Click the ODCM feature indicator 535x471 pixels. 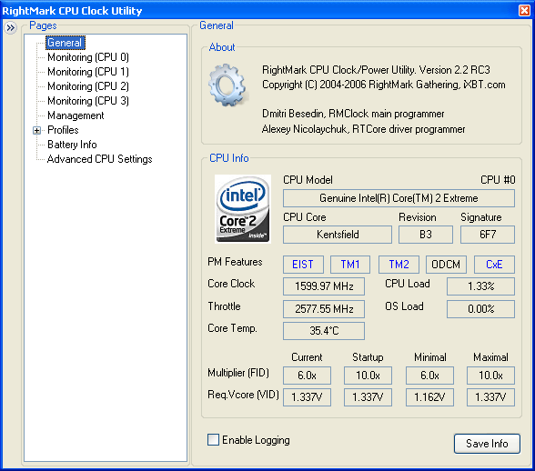(446, 265)
